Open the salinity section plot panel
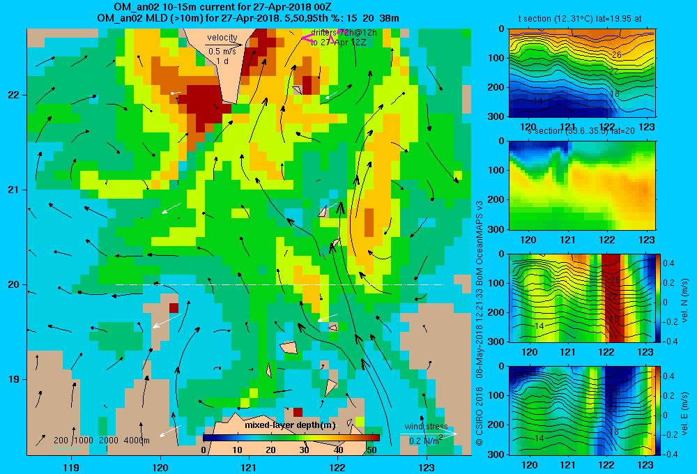Screen dimensions: 697x474 tap(582, 185)
